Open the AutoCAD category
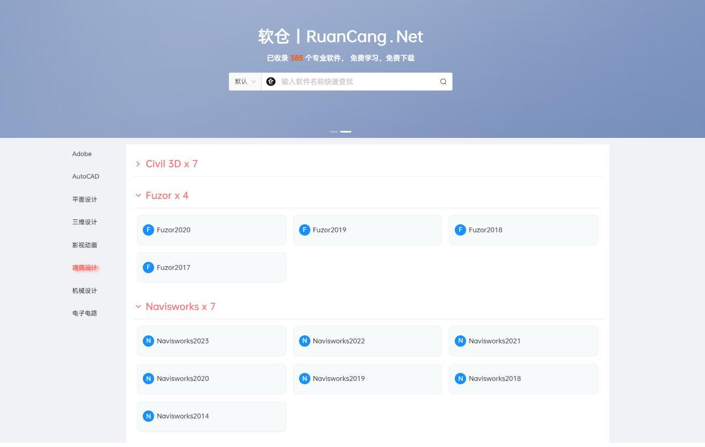Viewport: 705px width, 447px height. tap(86, 177)
